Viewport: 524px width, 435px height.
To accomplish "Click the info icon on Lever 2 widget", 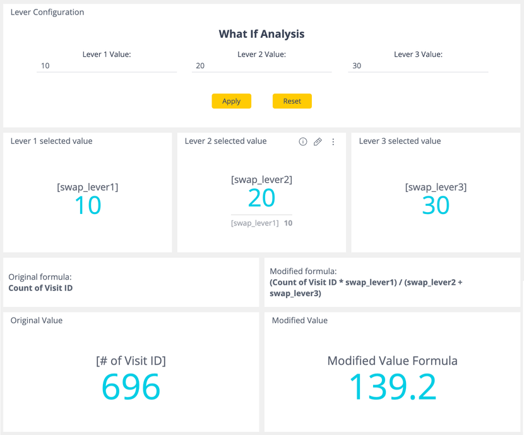I will click(303, 142).
